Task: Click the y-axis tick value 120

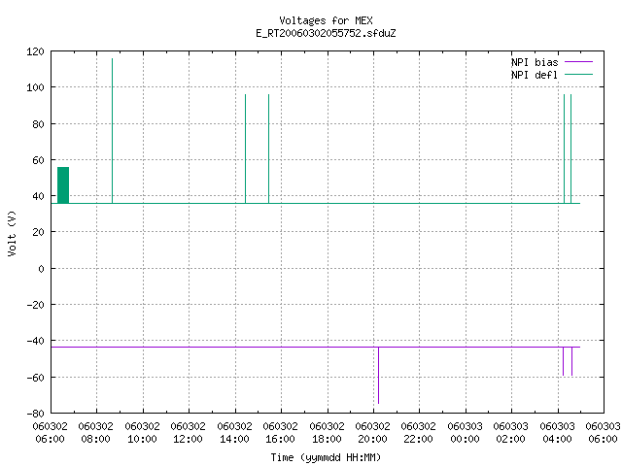Action: coord(35,51)
